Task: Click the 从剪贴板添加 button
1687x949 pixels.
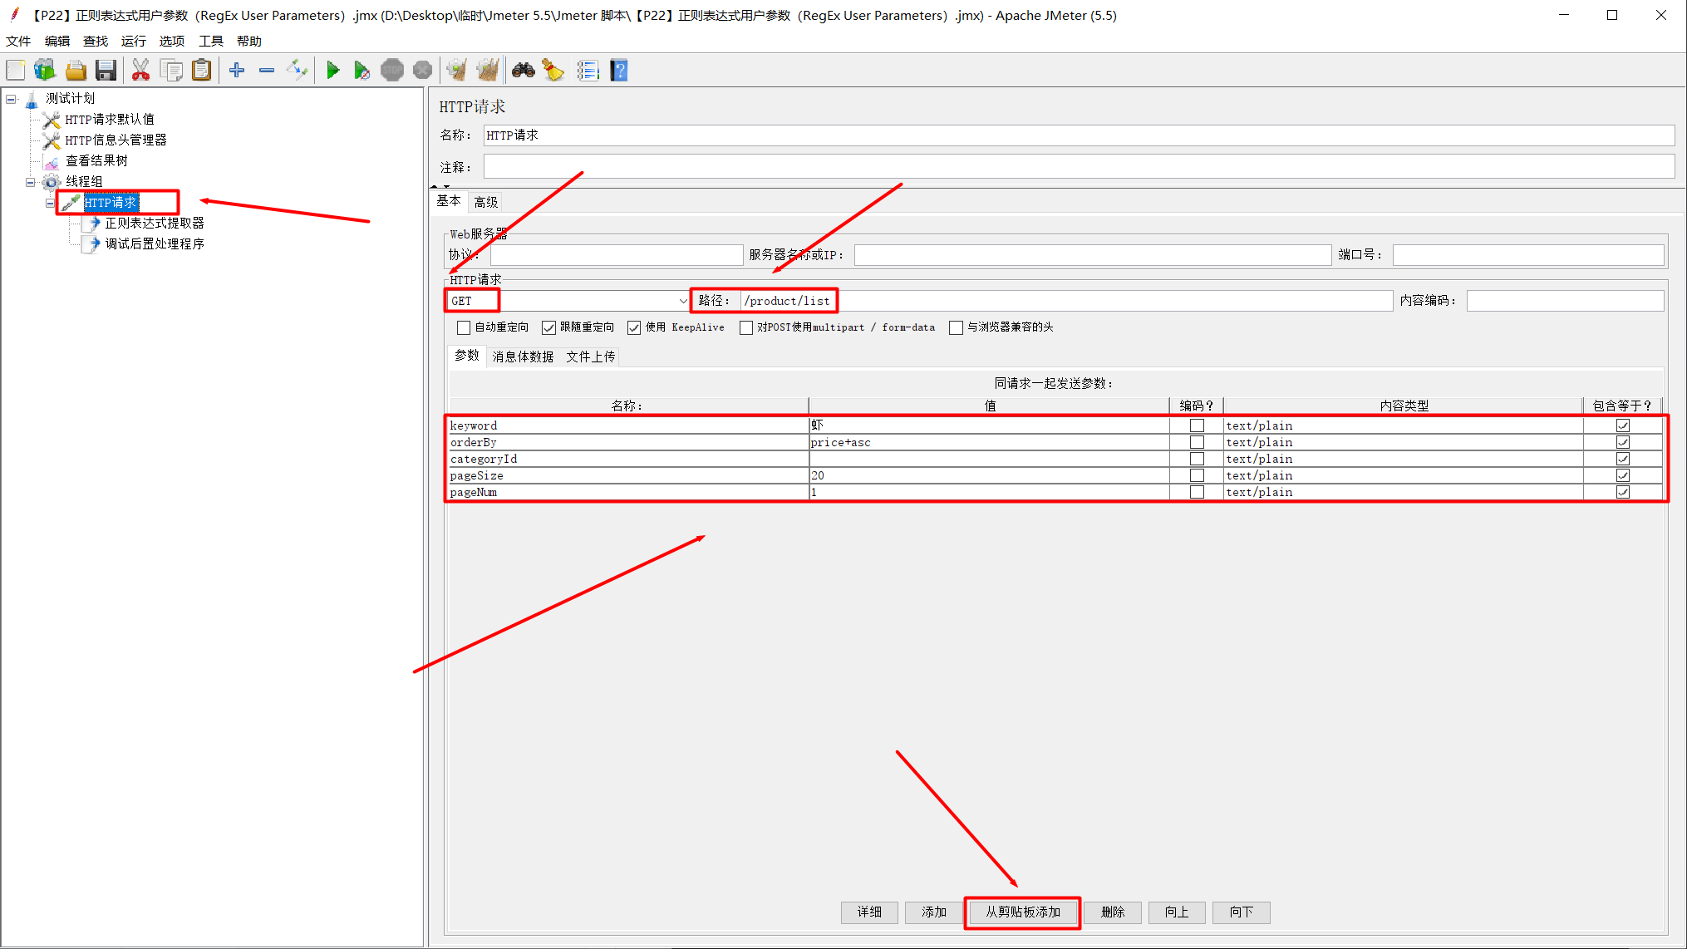Action: point(1023,912)
